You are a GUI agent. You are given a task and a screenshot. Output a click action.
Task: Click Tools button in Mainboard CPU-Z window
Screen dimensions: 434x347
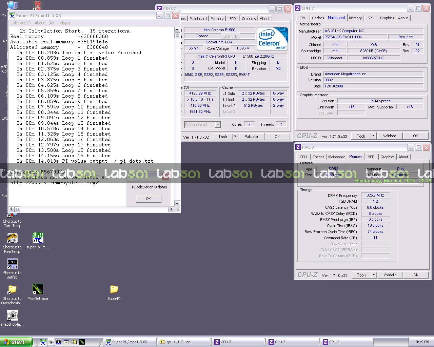tap(361, 136)
